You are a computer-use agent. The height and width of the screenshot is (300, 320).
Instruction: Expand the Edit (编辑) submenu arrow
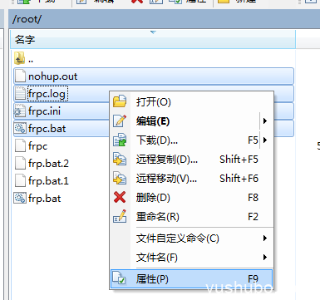(x=265, y=121)
